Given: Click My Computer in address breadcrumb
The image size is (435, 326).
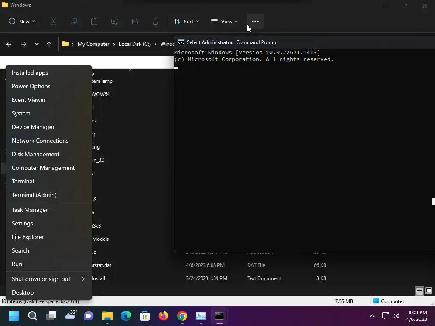Looking at the screenshot, I should 93,44.
